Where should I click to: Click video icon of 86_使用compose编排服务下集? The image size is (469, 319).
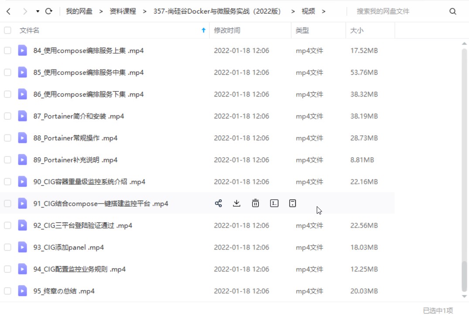(x=22, y=94)
